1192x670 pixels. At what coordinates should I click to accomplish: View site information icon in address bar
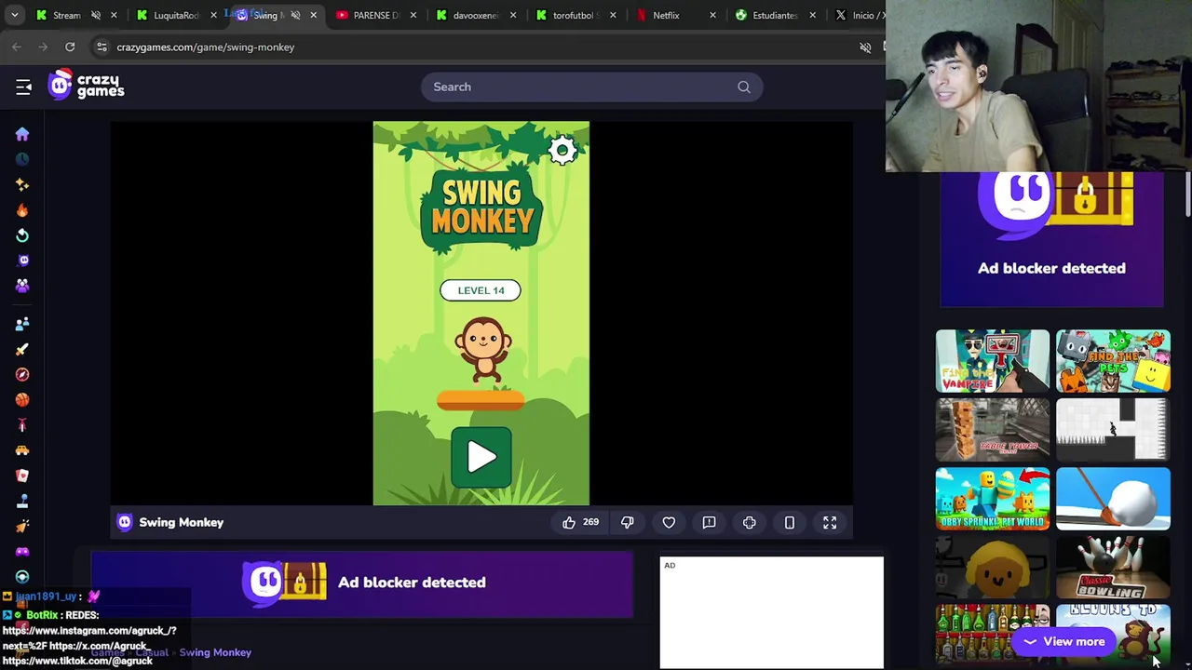pos(102,47)
